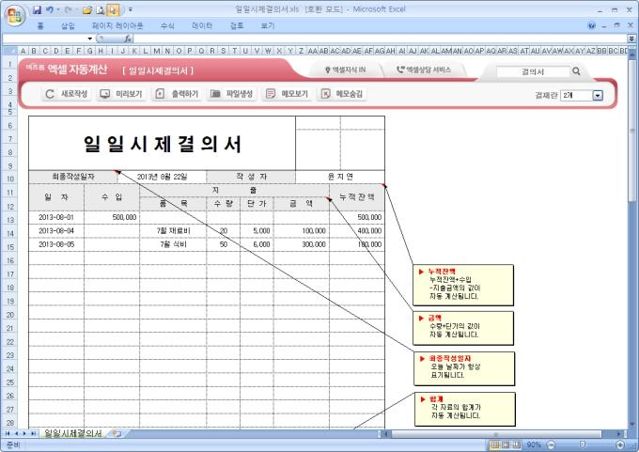Image resolution: width=639 pixels, height=452 pixels.
Task: Undo the last action in Quick Access toolbar
Action: (50, 9)
